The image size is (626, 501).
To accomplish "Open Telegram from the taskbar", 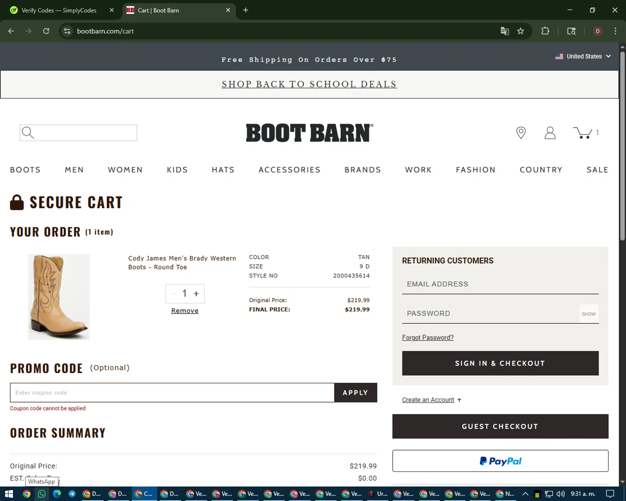I will point(72,494).
